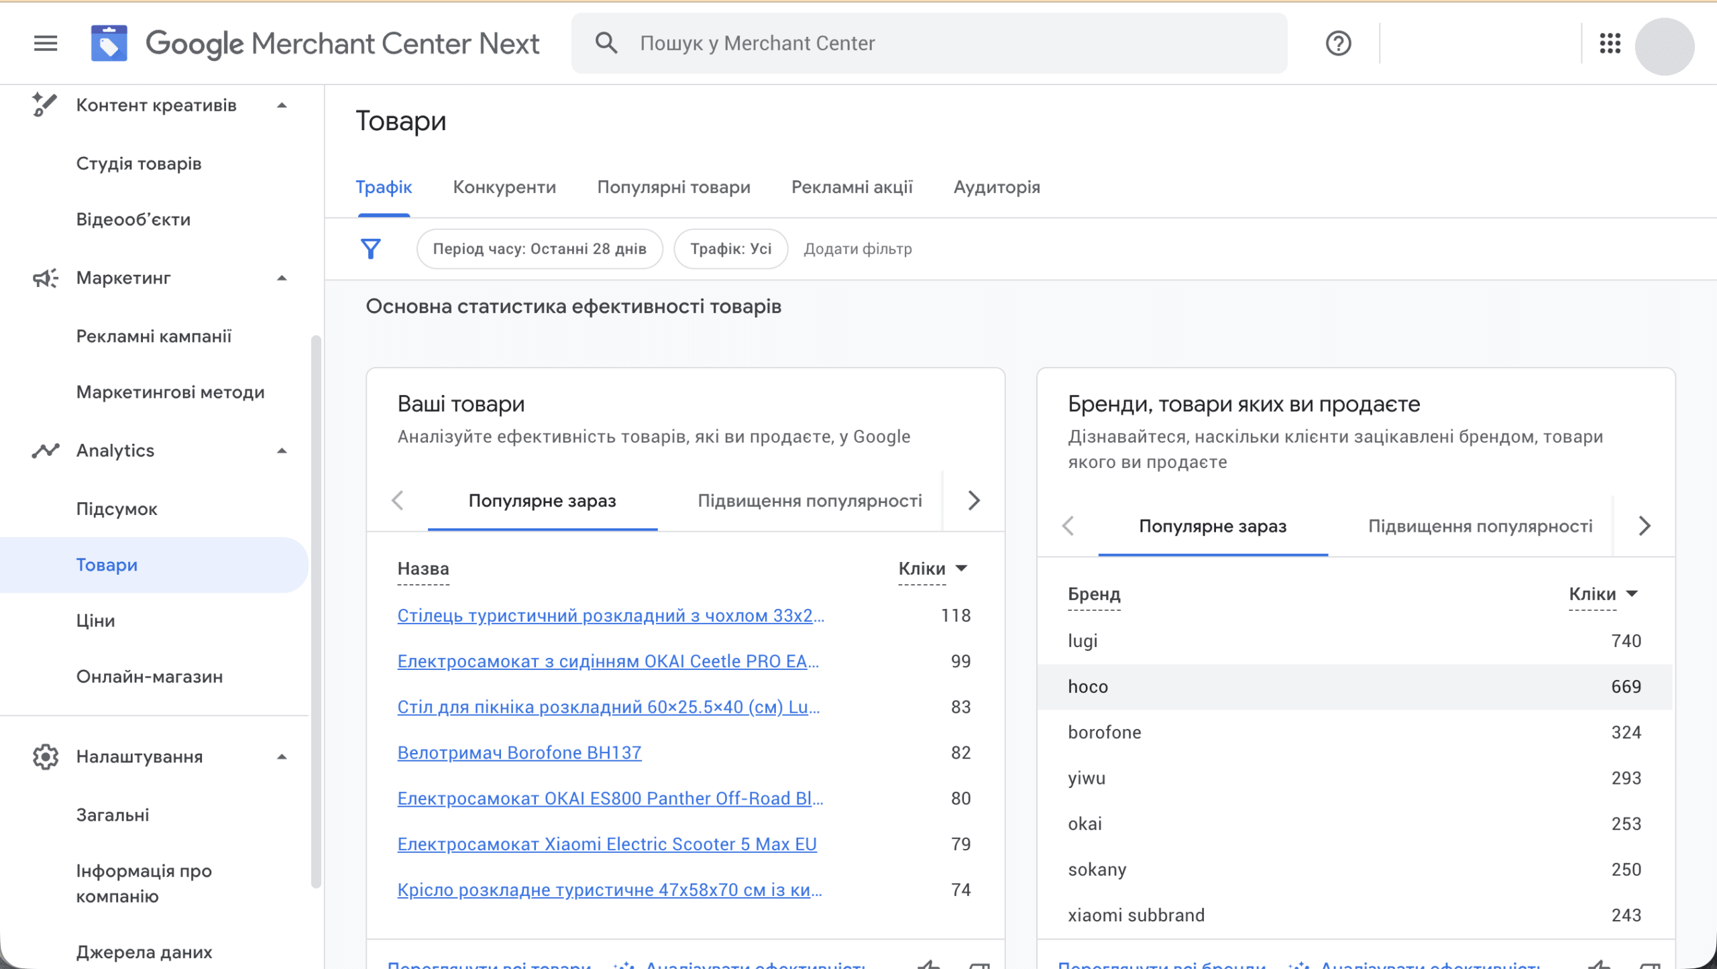Click the Контент креативів sparkle icon
Viewport: 1717px width, 969px height.
[x=44, y=105]
